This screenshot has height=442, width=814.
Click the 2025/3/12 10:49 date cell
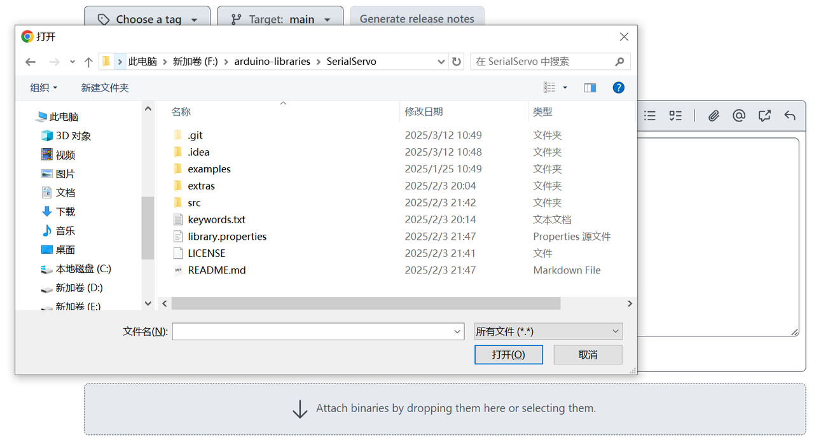(443, 135)
